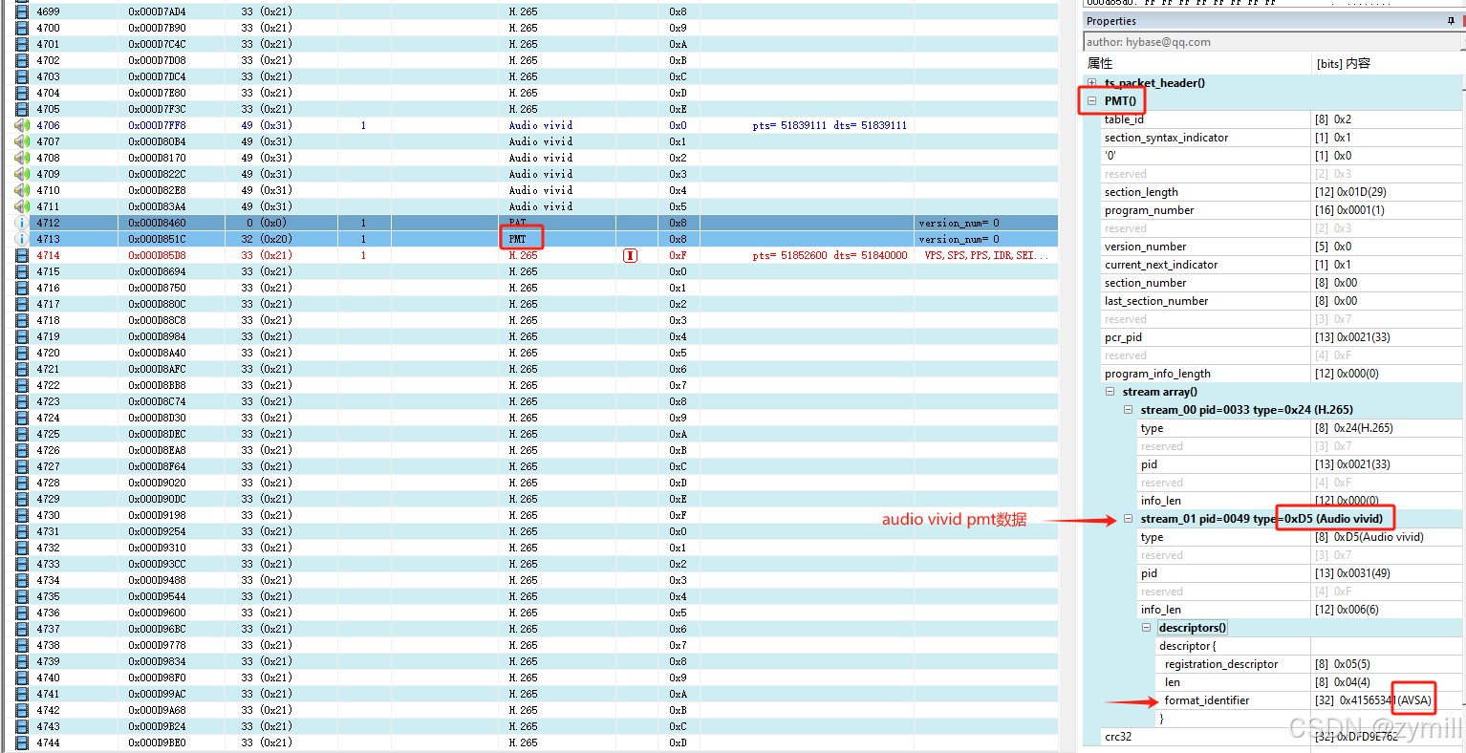Click the speaker icon of packet 4707
This screenshot has width=1466, height=753.
(22, 141)
